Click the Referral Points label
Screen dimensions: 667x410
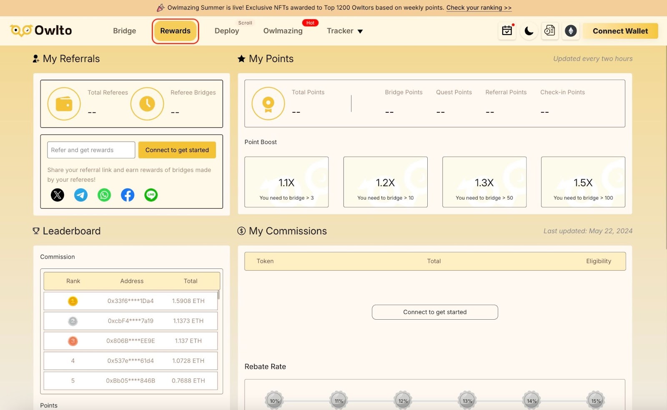click(506, 92)
